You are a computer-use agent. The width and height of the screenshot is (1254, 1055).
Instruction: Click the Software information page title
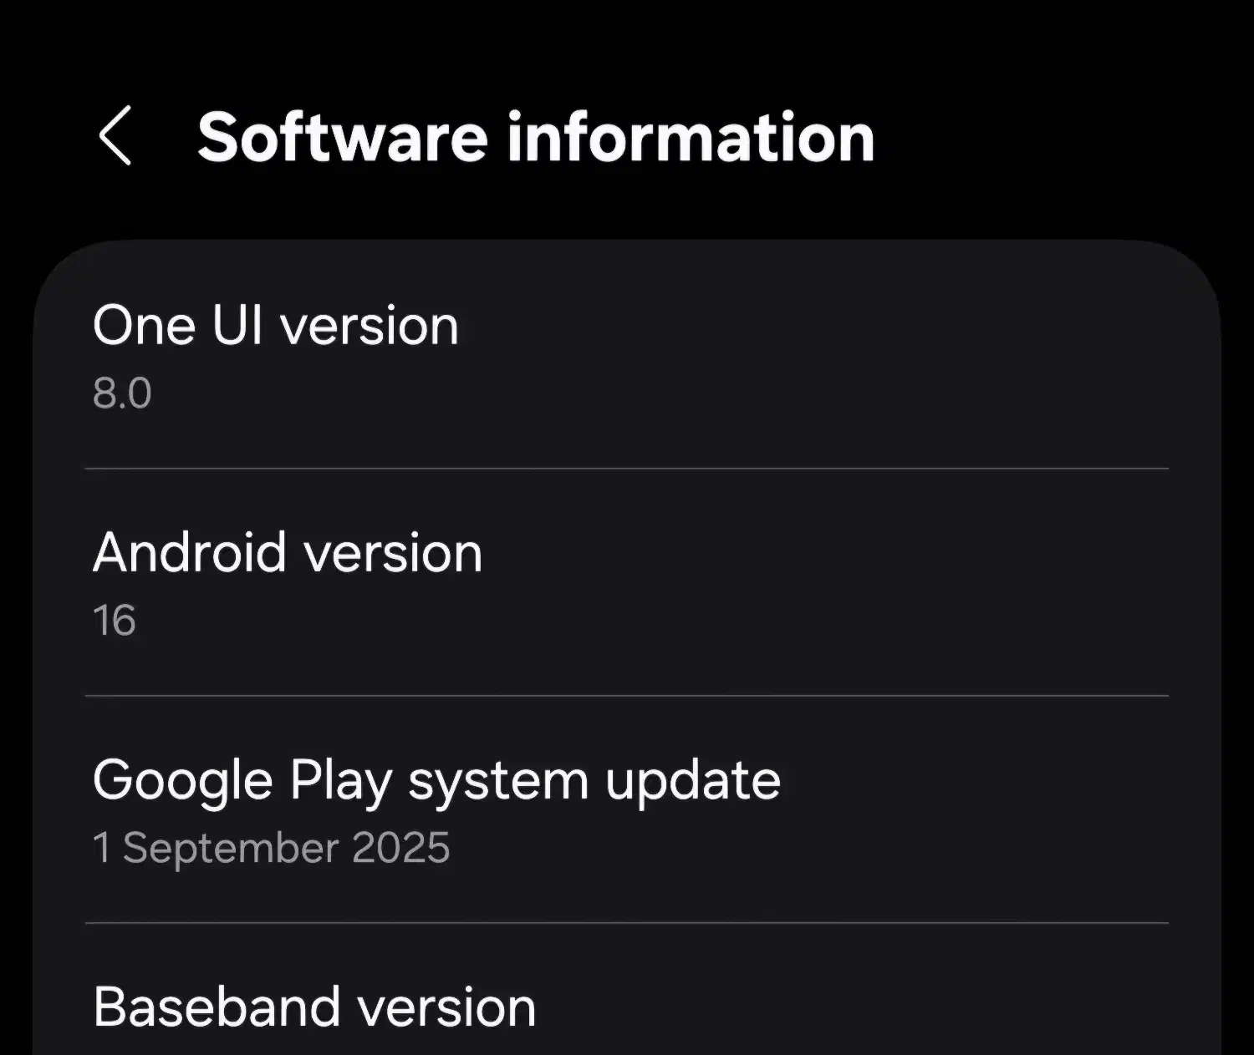point(536,137)
